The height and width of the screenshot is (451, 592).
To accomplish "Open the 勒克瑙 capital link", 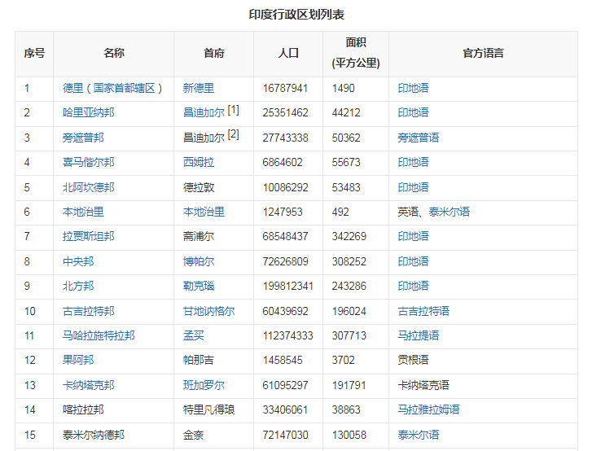I will click(199, 286).
